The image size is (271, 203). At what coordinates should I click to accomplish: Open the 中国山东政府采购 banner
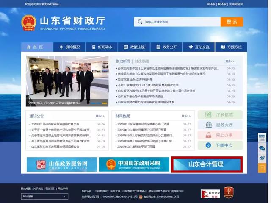[x=134, y=164]
